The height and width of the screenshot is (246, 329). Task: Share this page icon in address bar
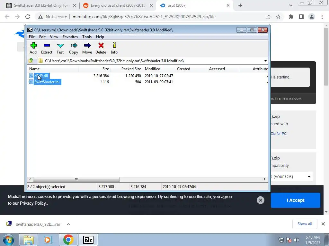268,17
